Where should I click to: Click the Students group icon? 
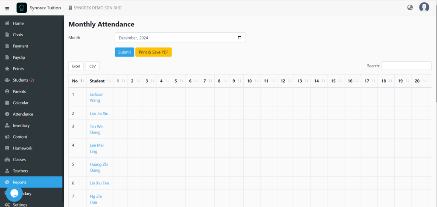coord(8,80)
